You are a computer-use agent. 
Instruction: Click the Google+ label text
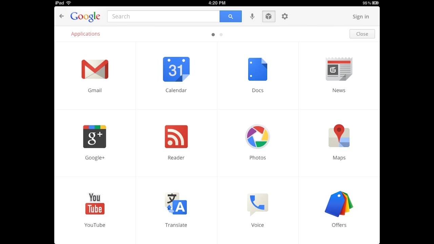pos(95,158)
